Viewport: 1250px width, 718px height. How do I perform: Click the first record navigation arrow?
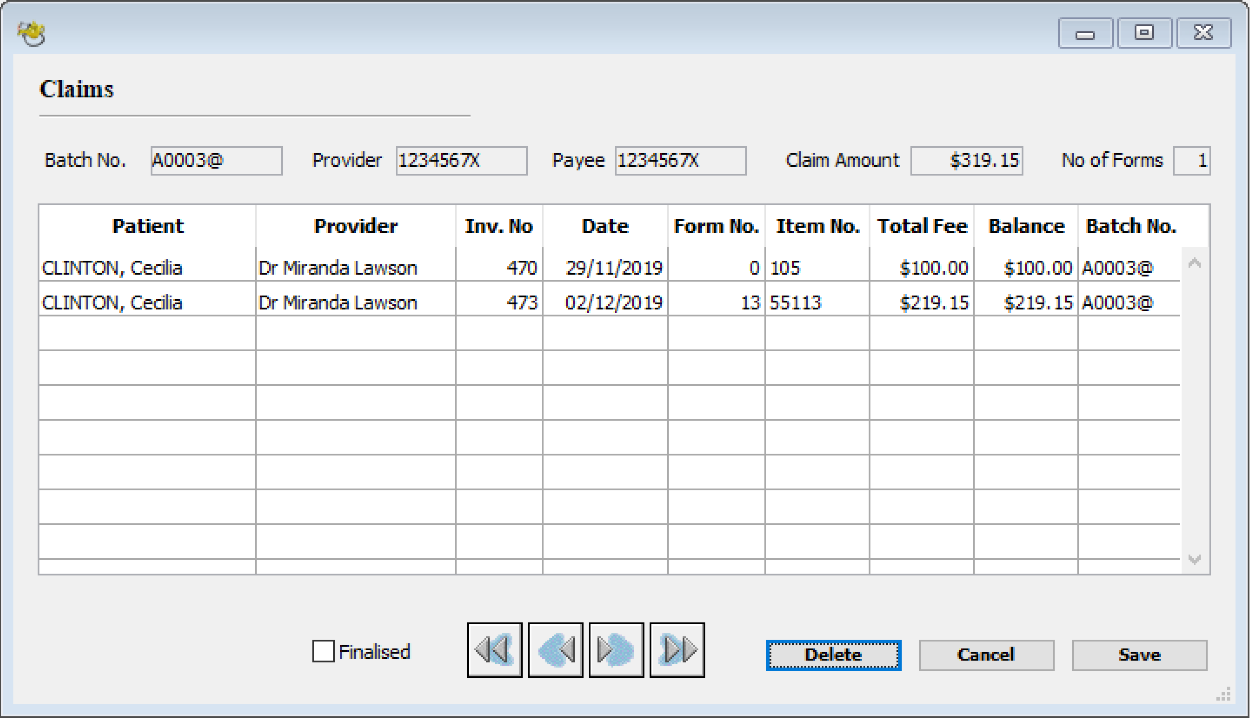[493, 649]
